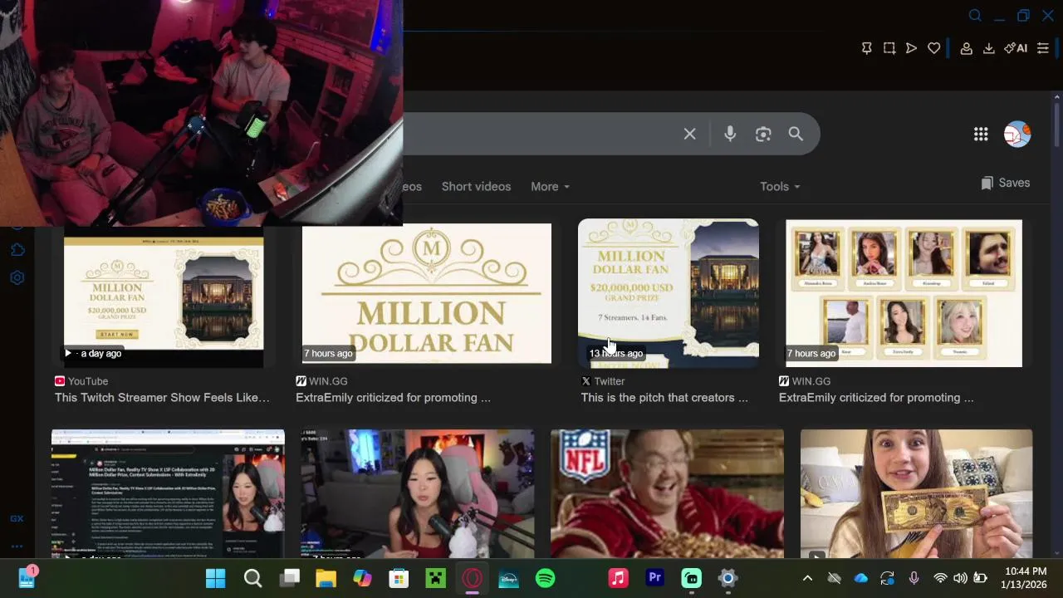Open the AI assistant button

(1015, 48)
